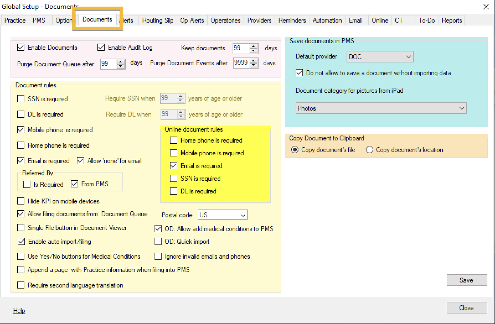Image resolution: width=495 pixels, height=324 pixels.
Task: Decrease the Purge Document Queue days value
Action: point(121,66)
